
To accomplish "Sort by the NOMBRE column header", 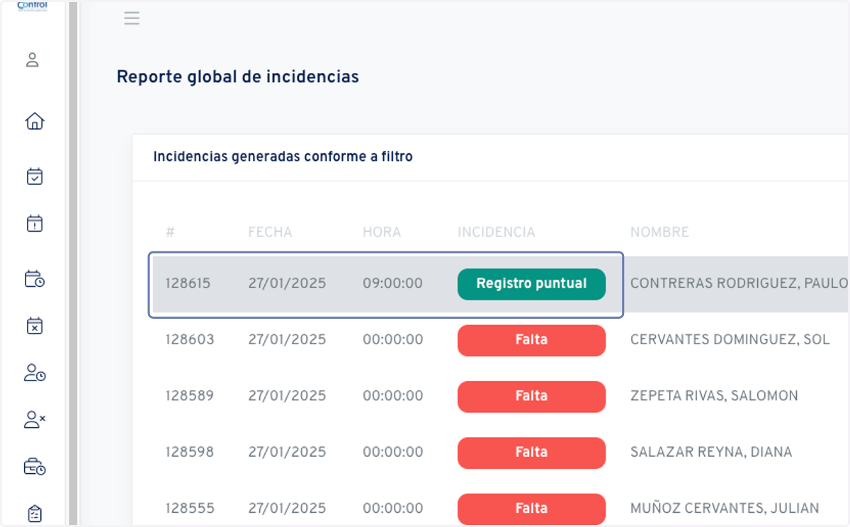I will (x=659, y=232).
